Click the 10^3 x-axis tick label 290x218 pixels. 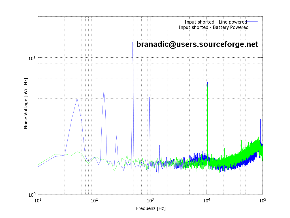click(x=150, y=200)
